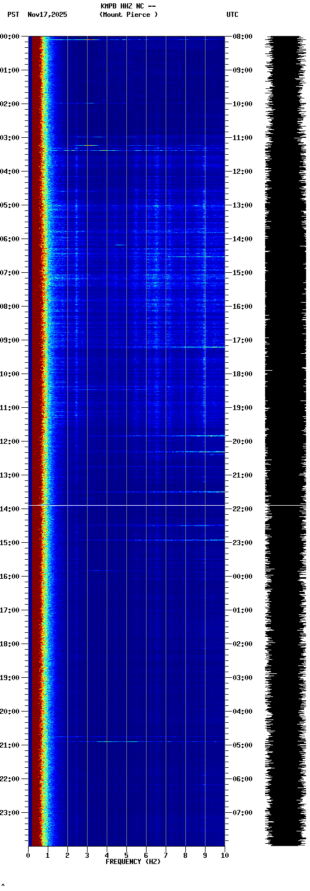Click the PST axis label '11:00'
310x891 pixels.
[x=10, y=408]
